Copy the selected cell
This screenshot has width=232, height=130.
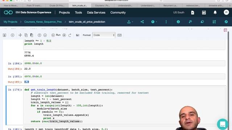pyautogui.click(x=26, y=35)
